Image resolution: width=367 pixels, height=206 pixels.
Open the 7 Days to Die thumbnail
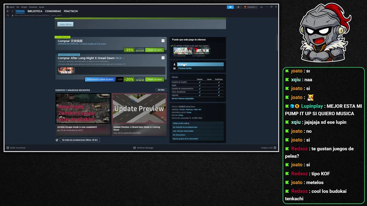(202, 51)
